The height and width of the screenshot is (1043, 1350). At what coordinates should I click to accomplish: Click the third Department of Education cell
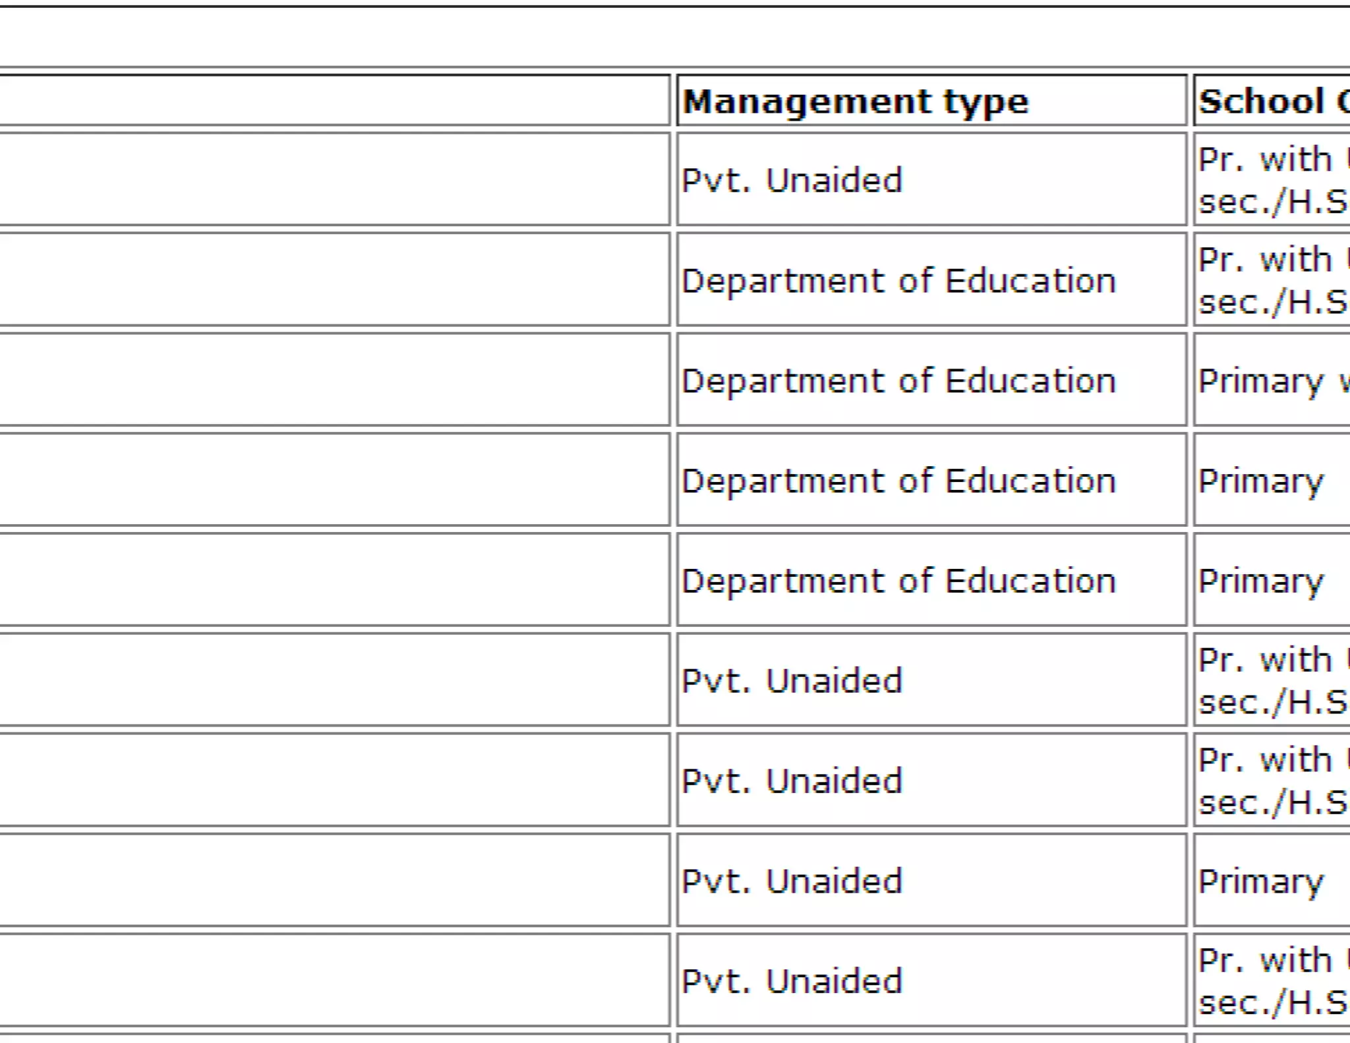pos(898,481)
